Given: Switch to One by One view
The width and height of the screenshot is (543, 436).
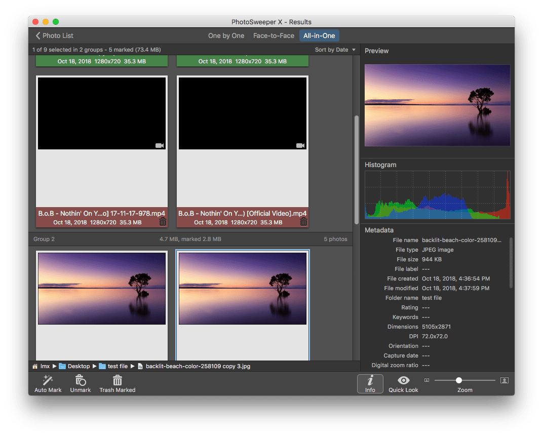Looking at the screenshot, I should [x=226, y=35].
